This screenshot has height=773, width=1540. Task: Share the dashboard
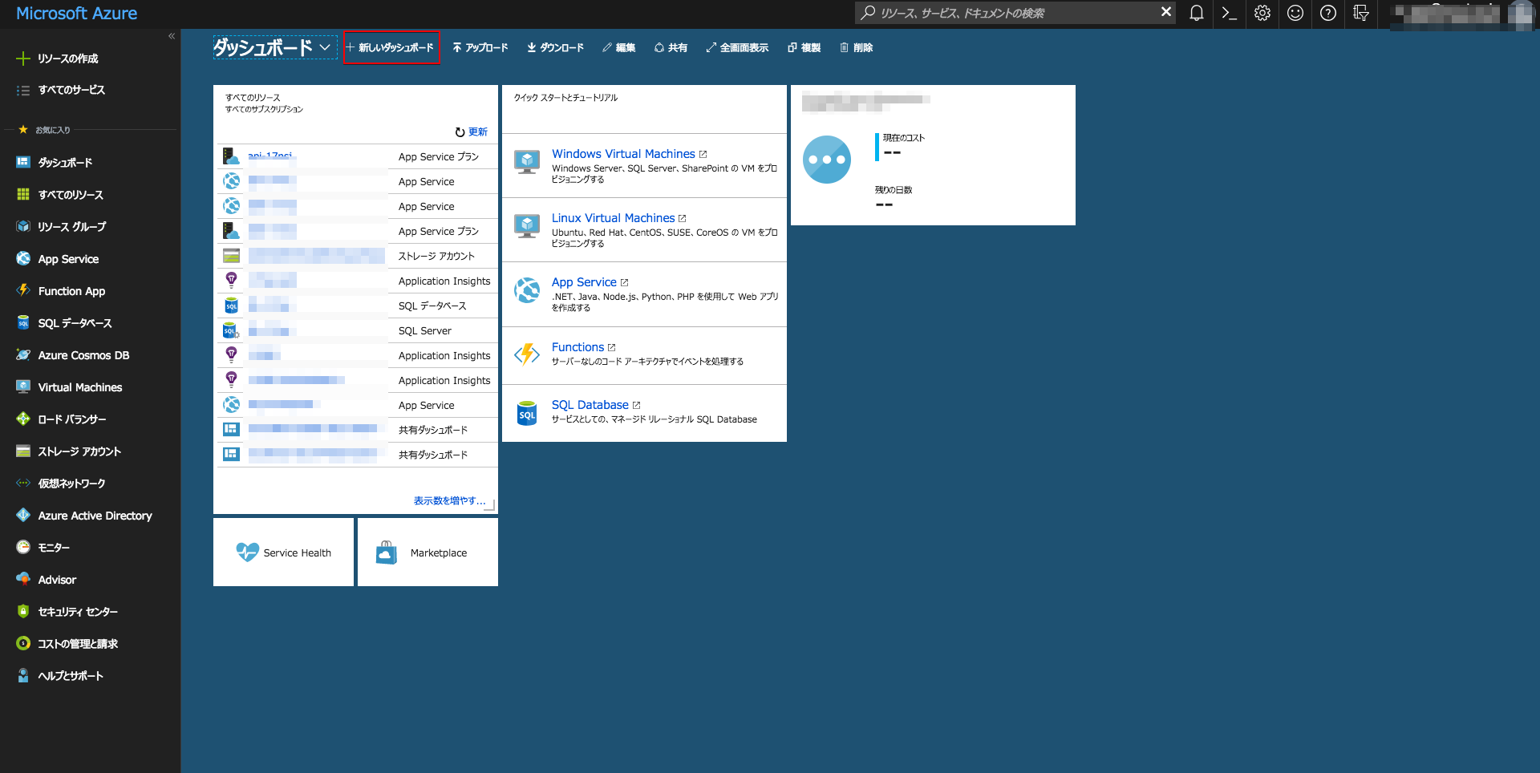[671, 48]
